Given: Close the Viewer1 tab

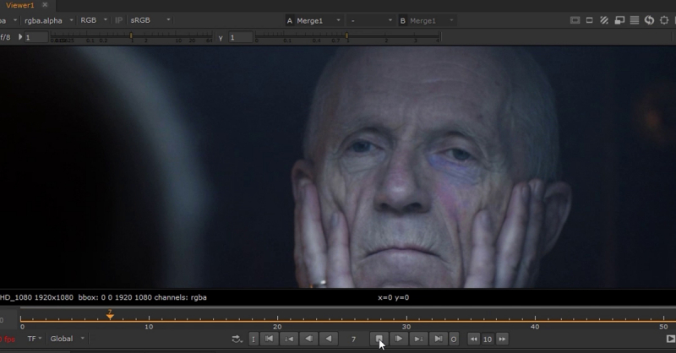Looking at the screenshot, I should tap(45, 5).
